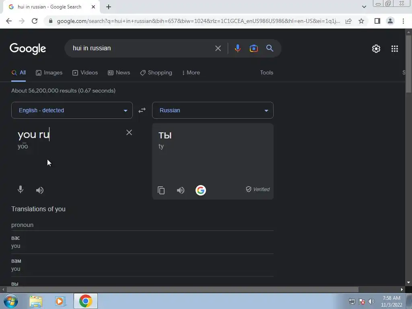Search by image with camera icon
412x309 pixels.
pos(253,48)
